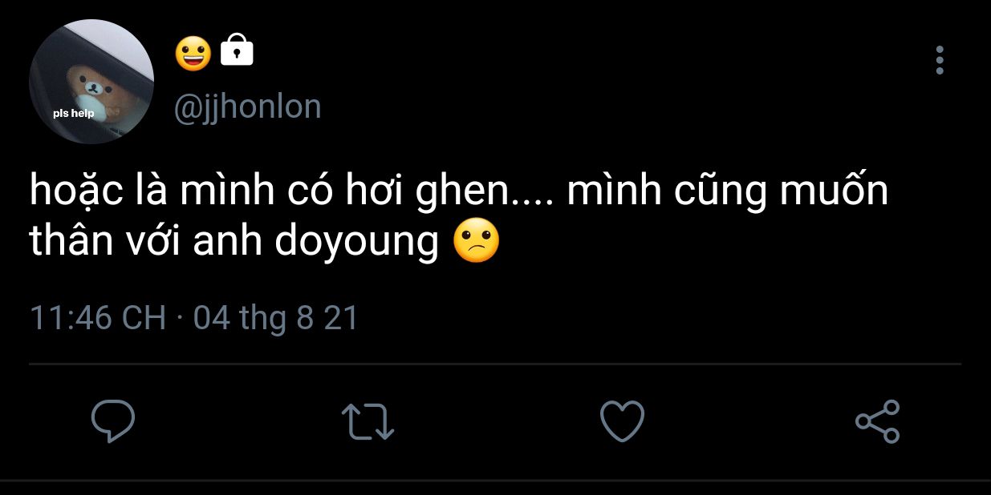Click the frowning face emoji in tweet
This screenshot has height=495, width=991.
click(477, 241)
